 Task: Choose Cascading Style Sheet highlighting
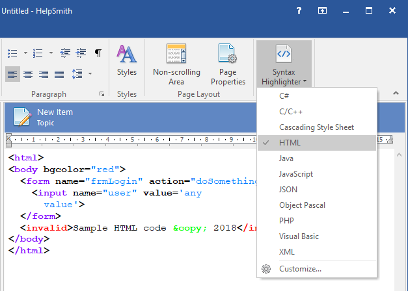(x=317, y=127)
